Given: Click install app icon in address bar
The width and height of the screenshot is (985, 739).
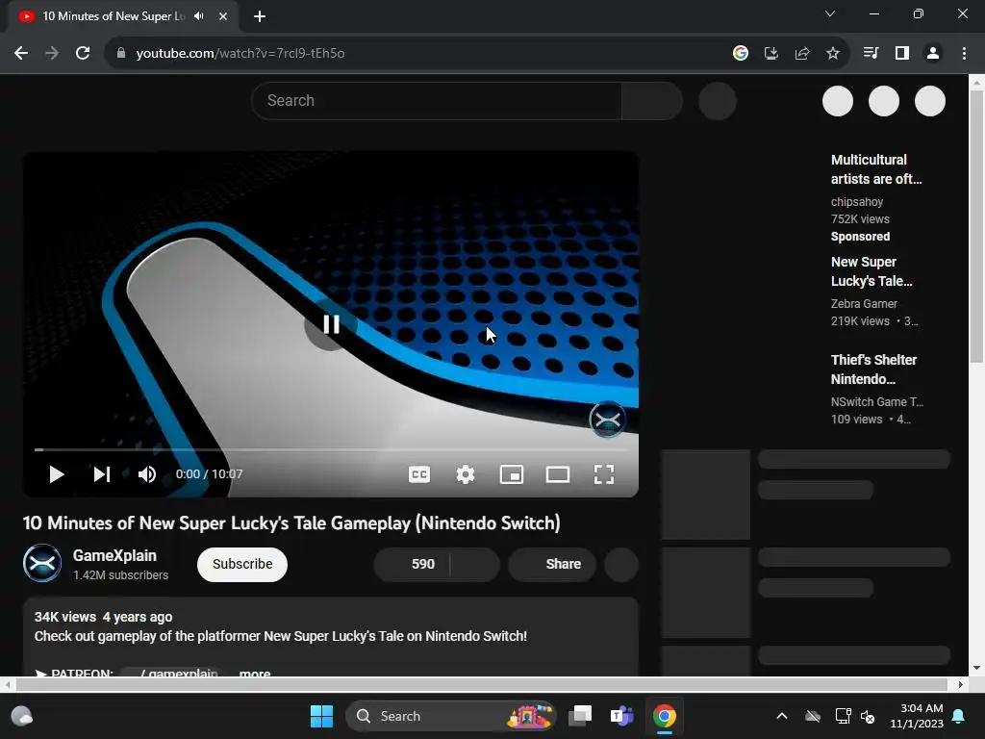Looking at the screenshot, I should pyautogui.click(x=771, y=54).
